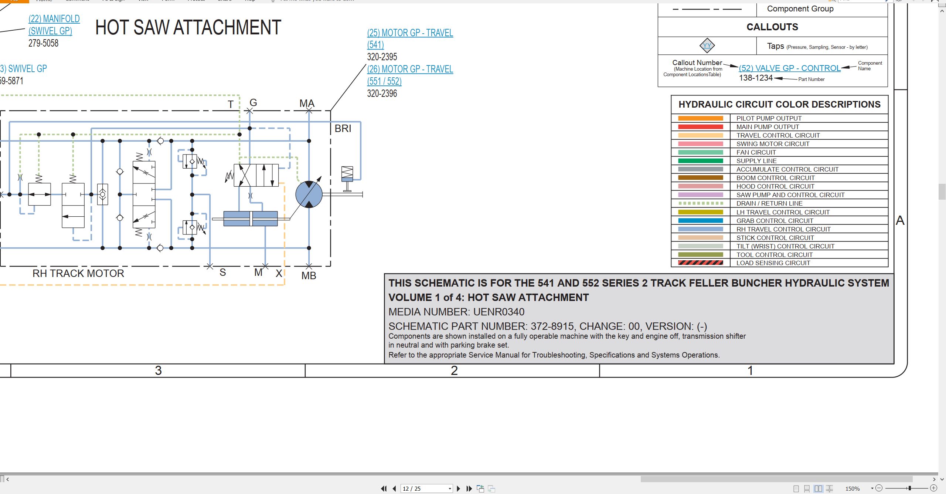Click the MEDIA NUMBER: UENR0340 text

tap(456, 312)
